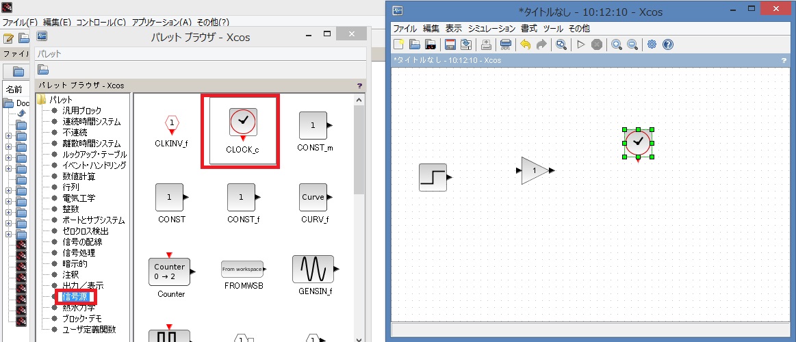Click palette block list scrollbar up arrow
Viewport: 796px width, 342px height.
pos(359,99)
